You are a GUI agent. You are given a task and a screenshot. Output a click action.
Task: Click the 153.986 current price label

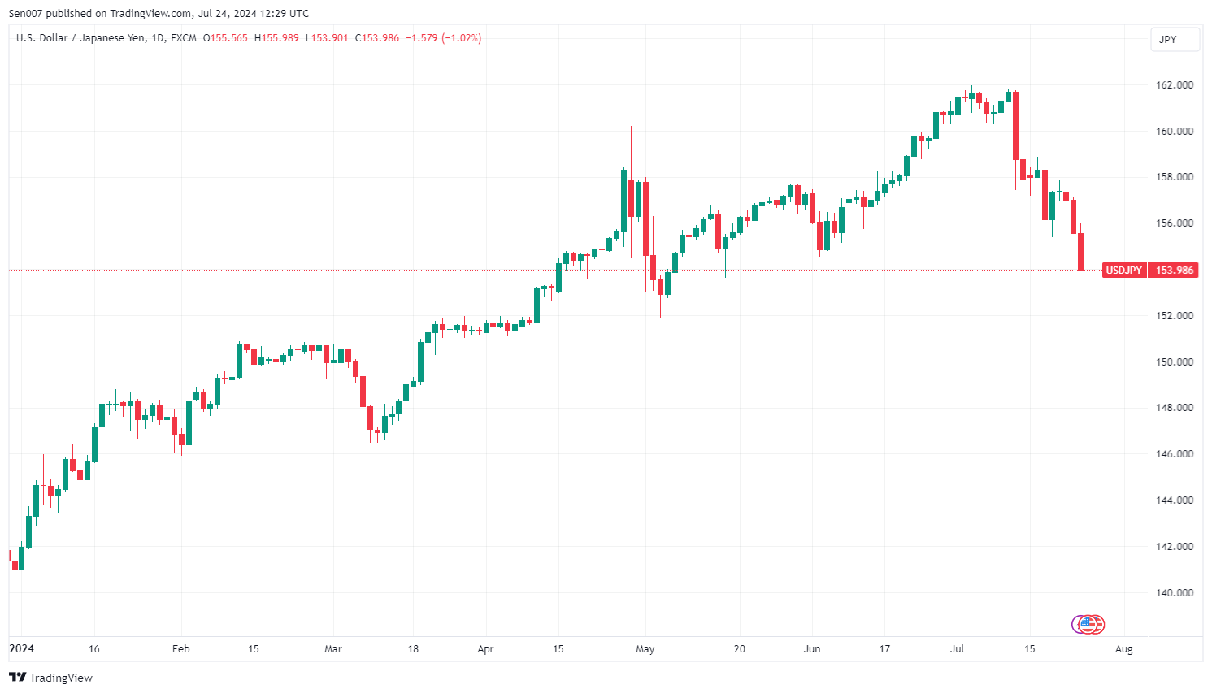click(x=1174, y=271)
